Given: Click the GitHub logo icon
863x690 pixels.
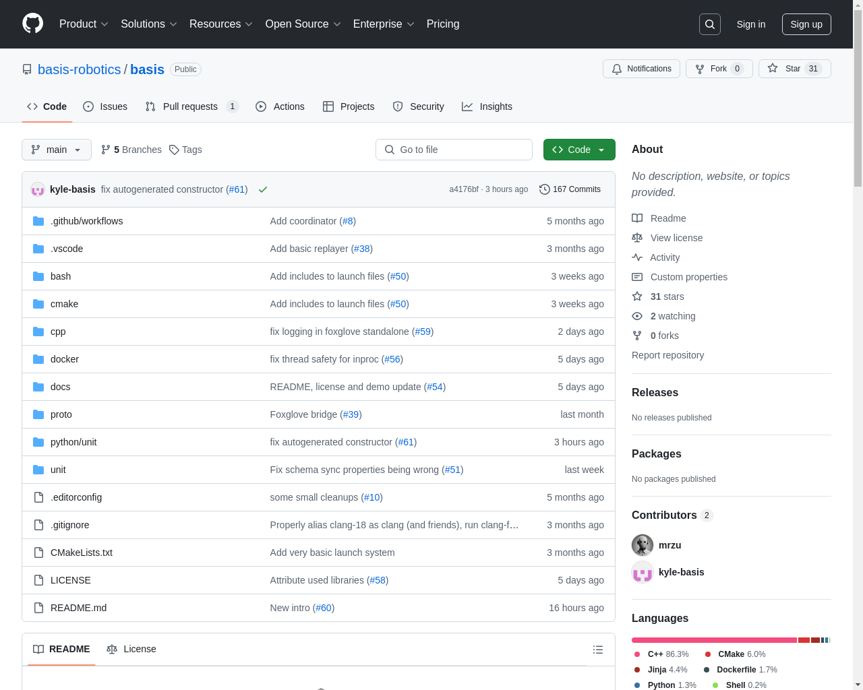Looking at the screenshot, I should click(x=32, y=24).
